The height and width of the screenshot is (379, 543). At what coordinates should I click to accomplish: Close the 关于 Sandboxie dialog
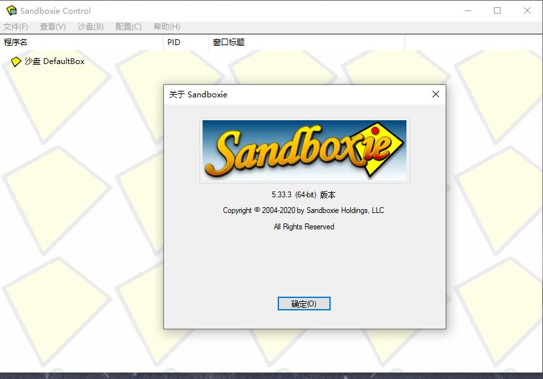point(436,94)
